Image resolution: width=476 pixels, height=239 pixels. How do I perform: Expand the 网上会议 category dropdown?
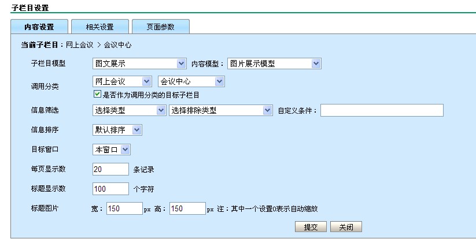pyautogui.click(x=122, y=82)
